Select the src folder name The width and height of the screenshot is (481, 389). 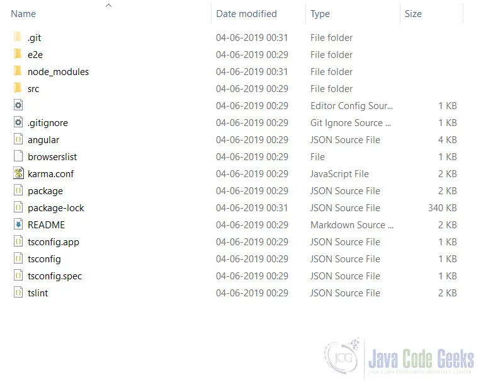click(x=33, y=89)
